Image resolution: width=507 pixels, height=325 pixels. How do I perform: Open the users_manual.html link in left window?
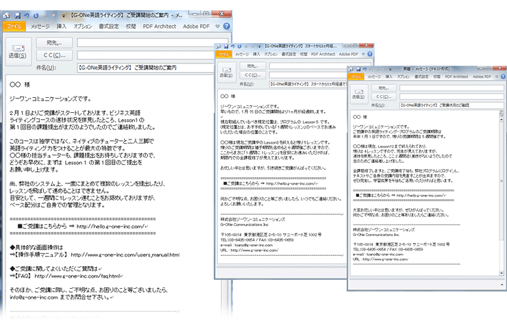point(125,255)
